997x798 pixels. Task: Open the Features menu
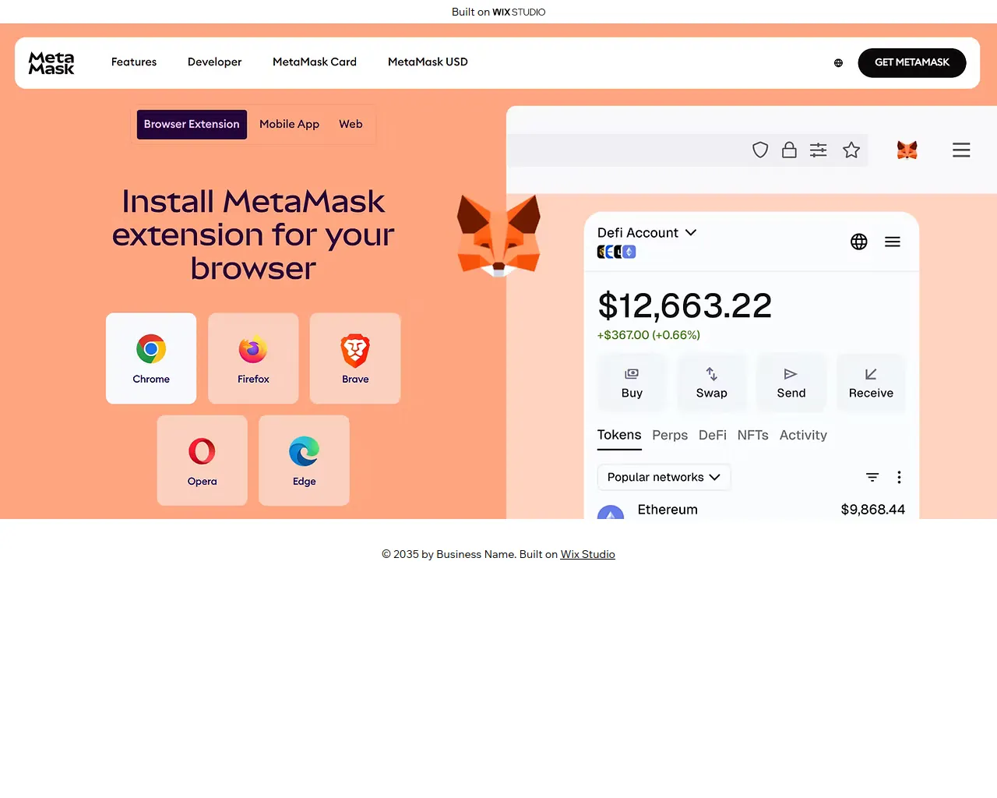pyautogui.click(x=134, y=62)
